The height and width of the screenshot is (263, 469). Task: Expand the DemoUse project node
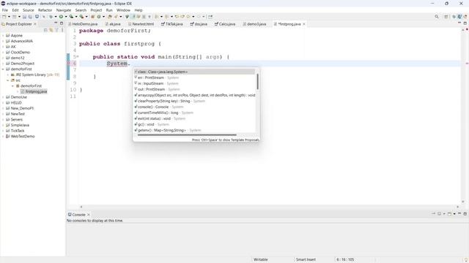tap(3, 97)
